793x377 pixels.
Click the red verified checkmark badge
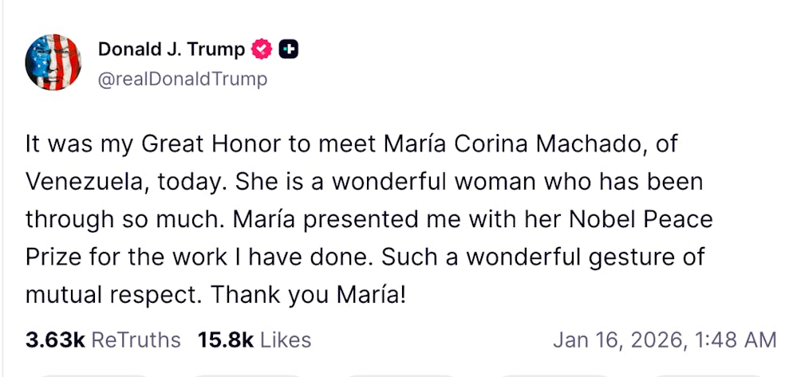pos(263,49)
